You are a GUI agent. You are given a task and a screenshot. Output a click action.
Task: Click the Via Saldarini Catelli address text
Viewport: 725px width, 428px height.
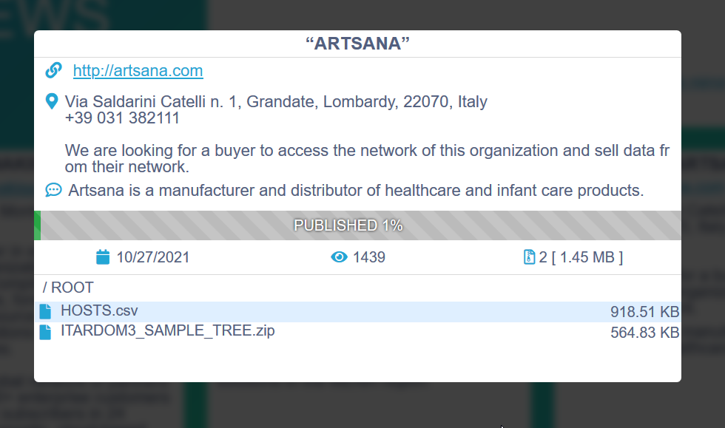coord(276,101)
